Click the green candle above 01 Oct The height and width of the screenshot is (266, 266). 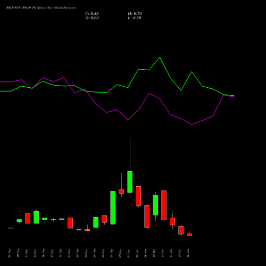click(x=130, y=182)
